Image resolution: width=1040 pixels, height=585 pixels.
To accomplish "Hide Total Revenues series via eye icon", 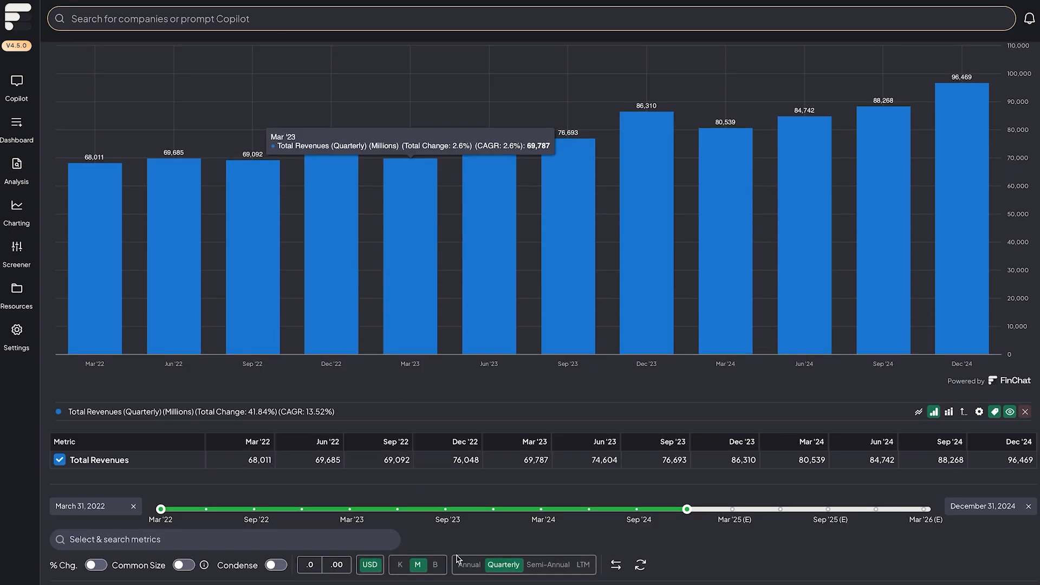I will (x=1010, y=412).
